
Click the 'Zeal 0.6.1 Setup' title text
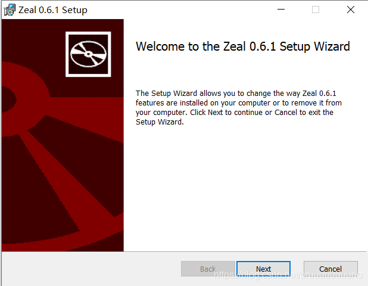tap(53, 10)
